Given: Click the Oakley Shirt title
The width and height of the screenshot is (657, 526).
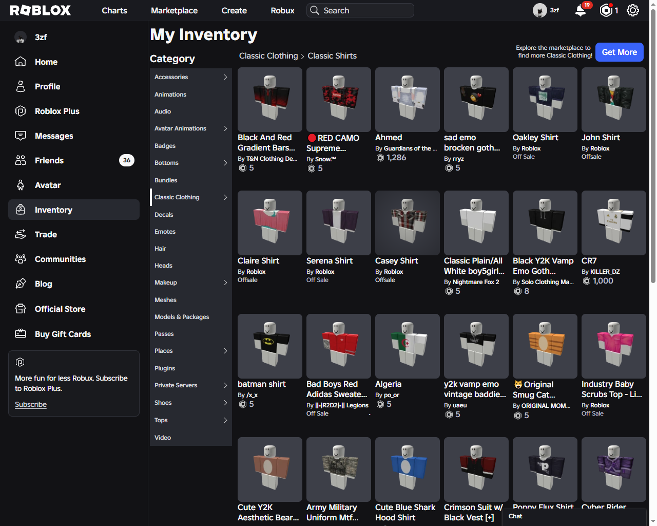Looking at the screenshot, I should [x=535, y=138].
